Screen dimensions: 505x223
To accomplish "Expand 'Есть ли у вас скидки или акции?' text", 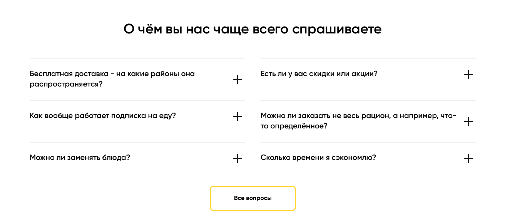I will coord(319,74).
